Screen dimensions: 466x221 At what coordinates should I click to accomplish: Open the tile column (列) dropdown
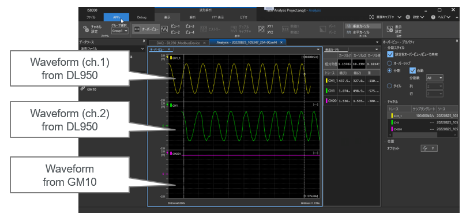click(434, 86)
